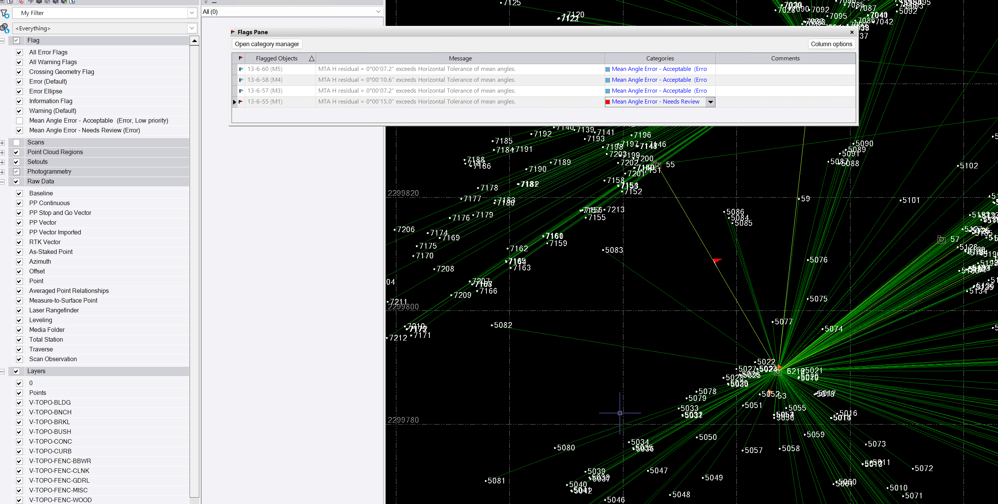
Task: Open the Acceptable category link for 13-6-60 (M5)
Action: coord(659,69)
